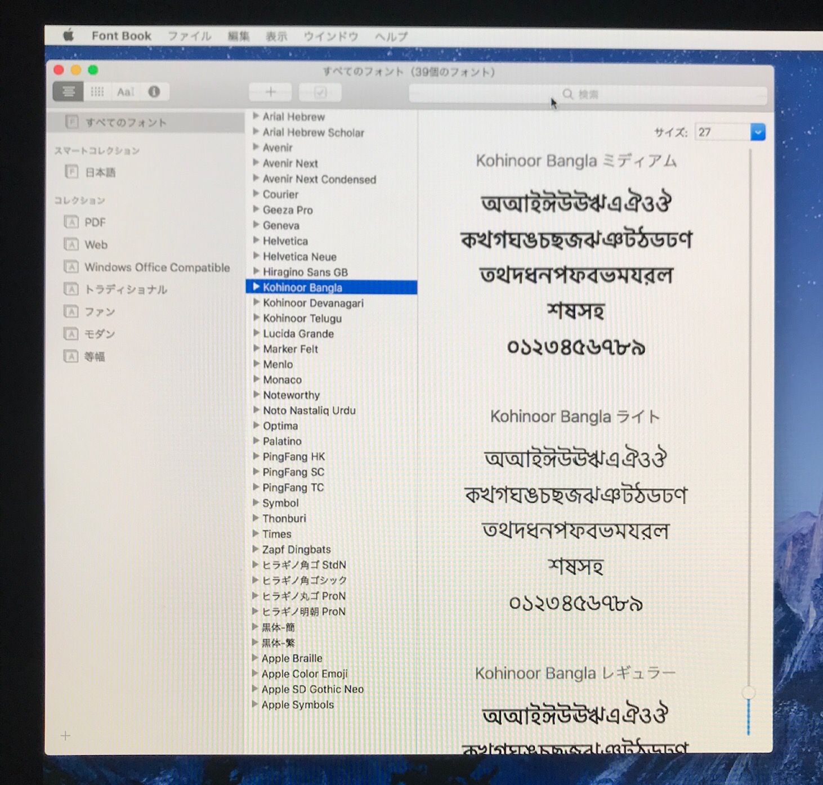Select ヒラギノ明朝 ProN font
Viewport: 823px width, 785px height.
click(x=303, y=612)
